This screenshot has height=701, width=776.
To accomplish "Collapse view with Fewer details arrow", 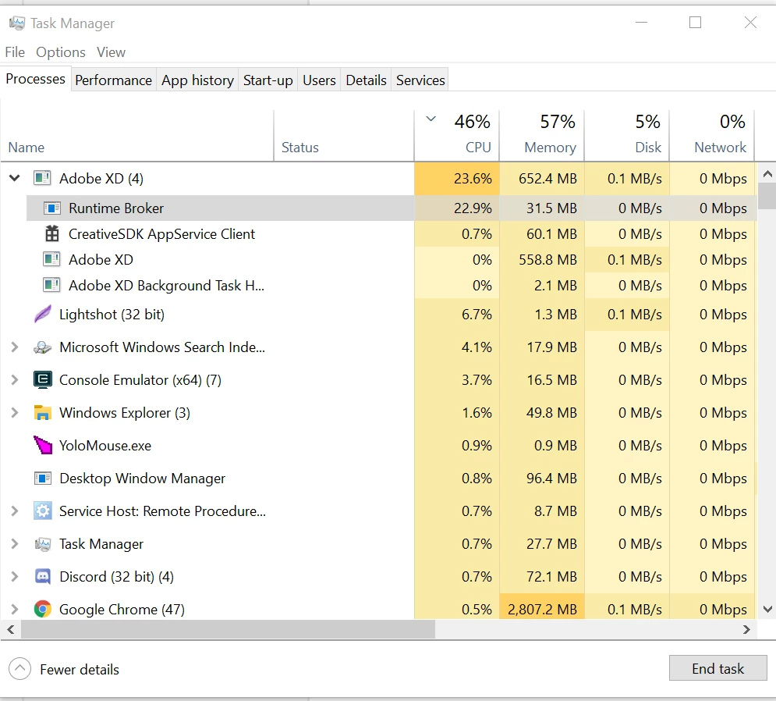I will pos(19,669).
